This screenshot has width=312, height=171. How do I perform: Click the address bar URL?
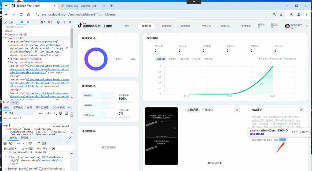coord(79,14)
